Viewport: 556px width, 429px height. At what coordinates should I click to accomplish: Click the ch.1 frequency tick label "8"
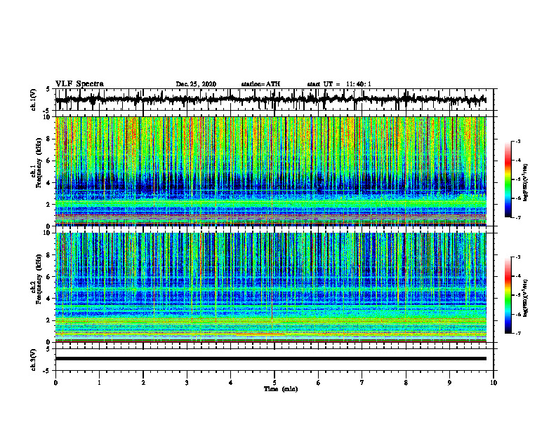click(49, 139)
